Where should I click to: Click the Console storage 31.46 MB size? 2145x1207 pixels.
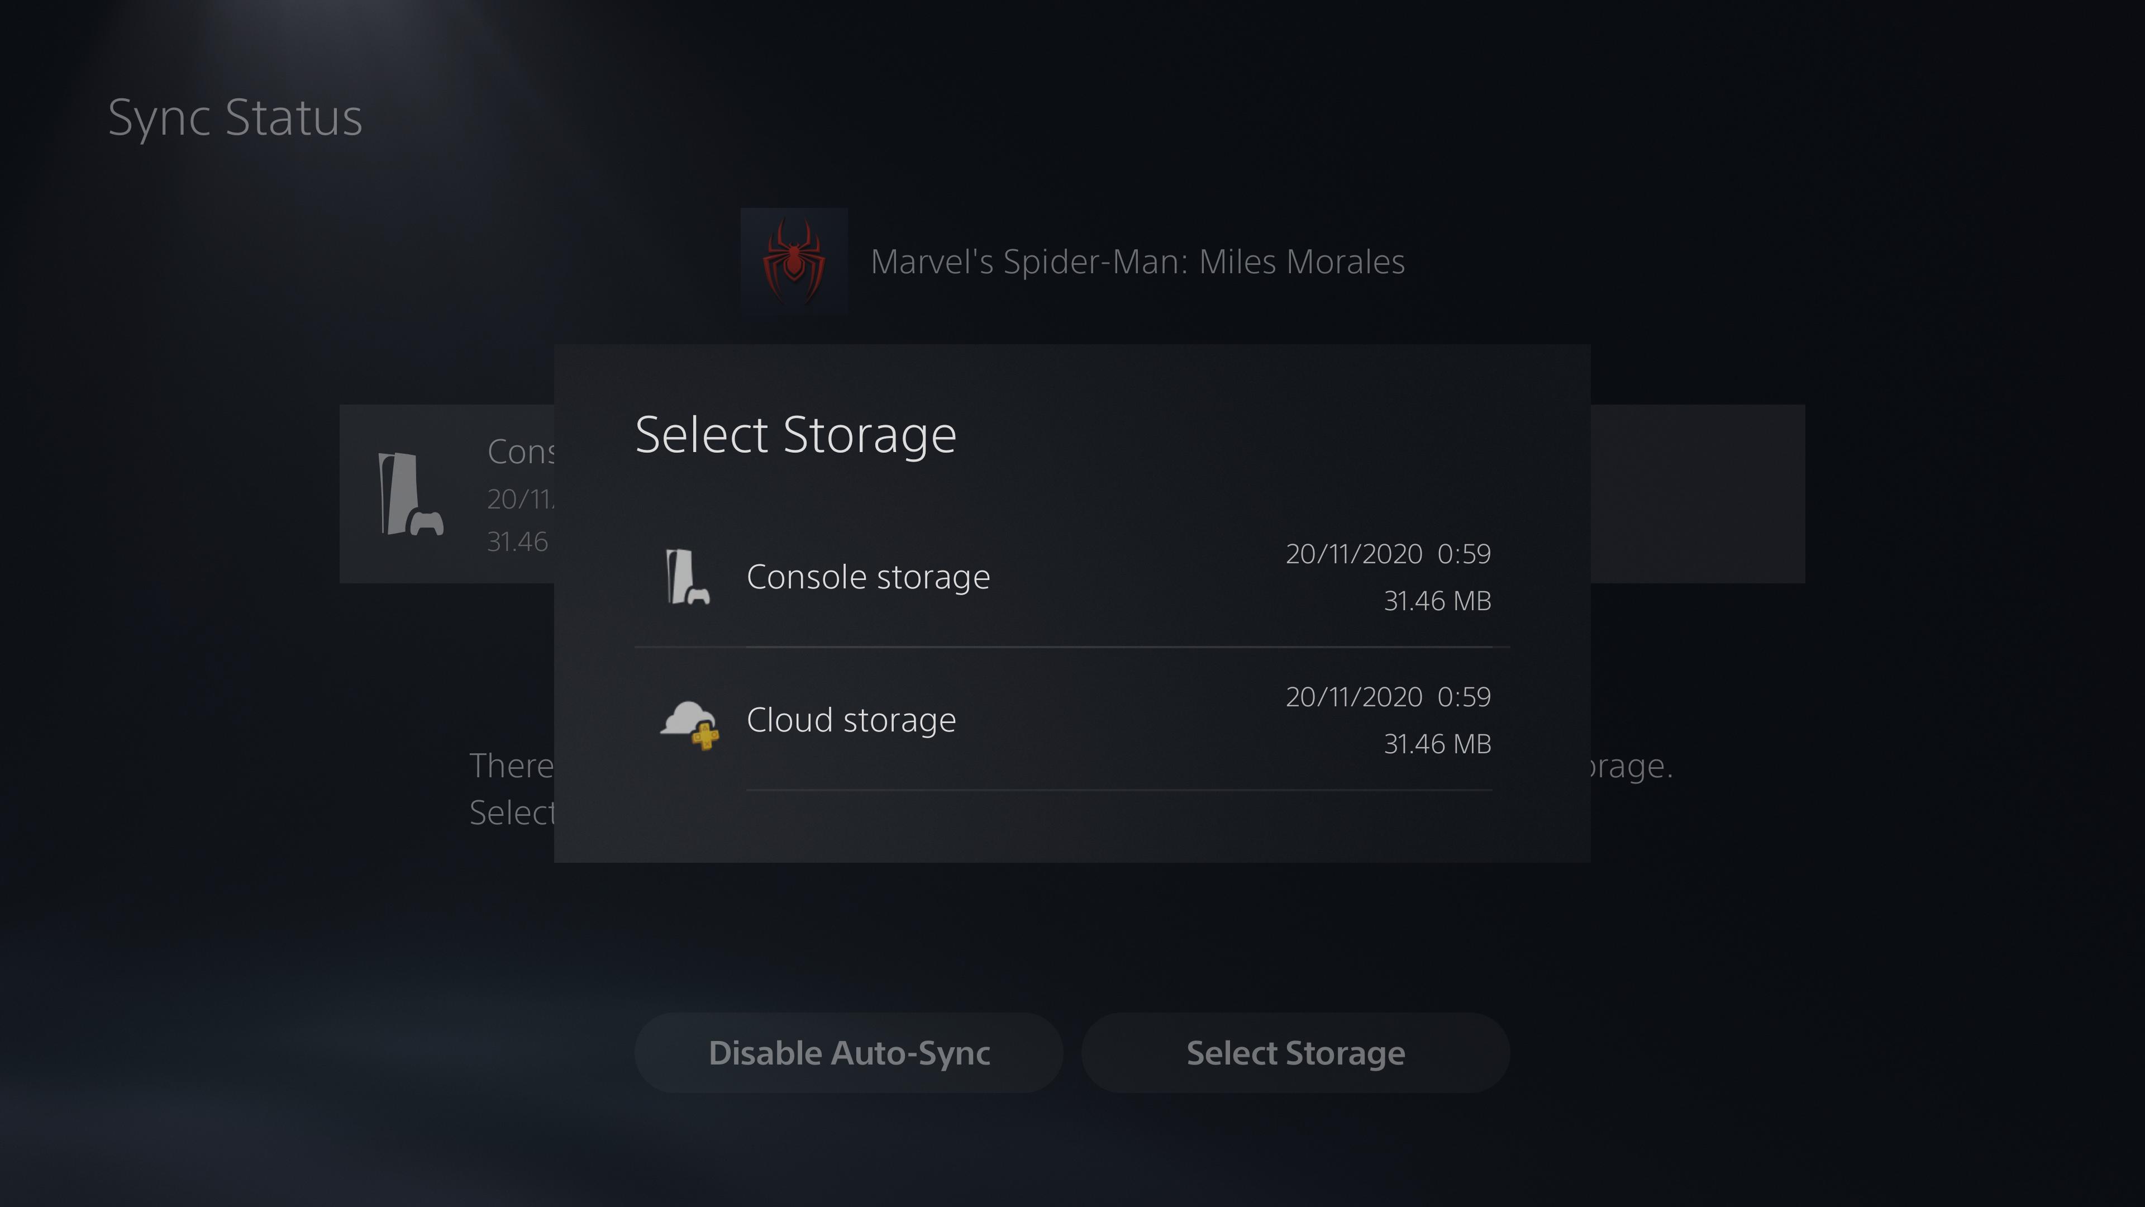click(1436, 601)
